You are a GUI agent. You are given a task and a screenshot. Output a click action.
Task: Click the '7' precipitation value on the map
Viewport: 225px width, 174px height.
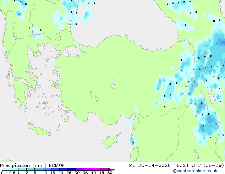click(219, 78)
